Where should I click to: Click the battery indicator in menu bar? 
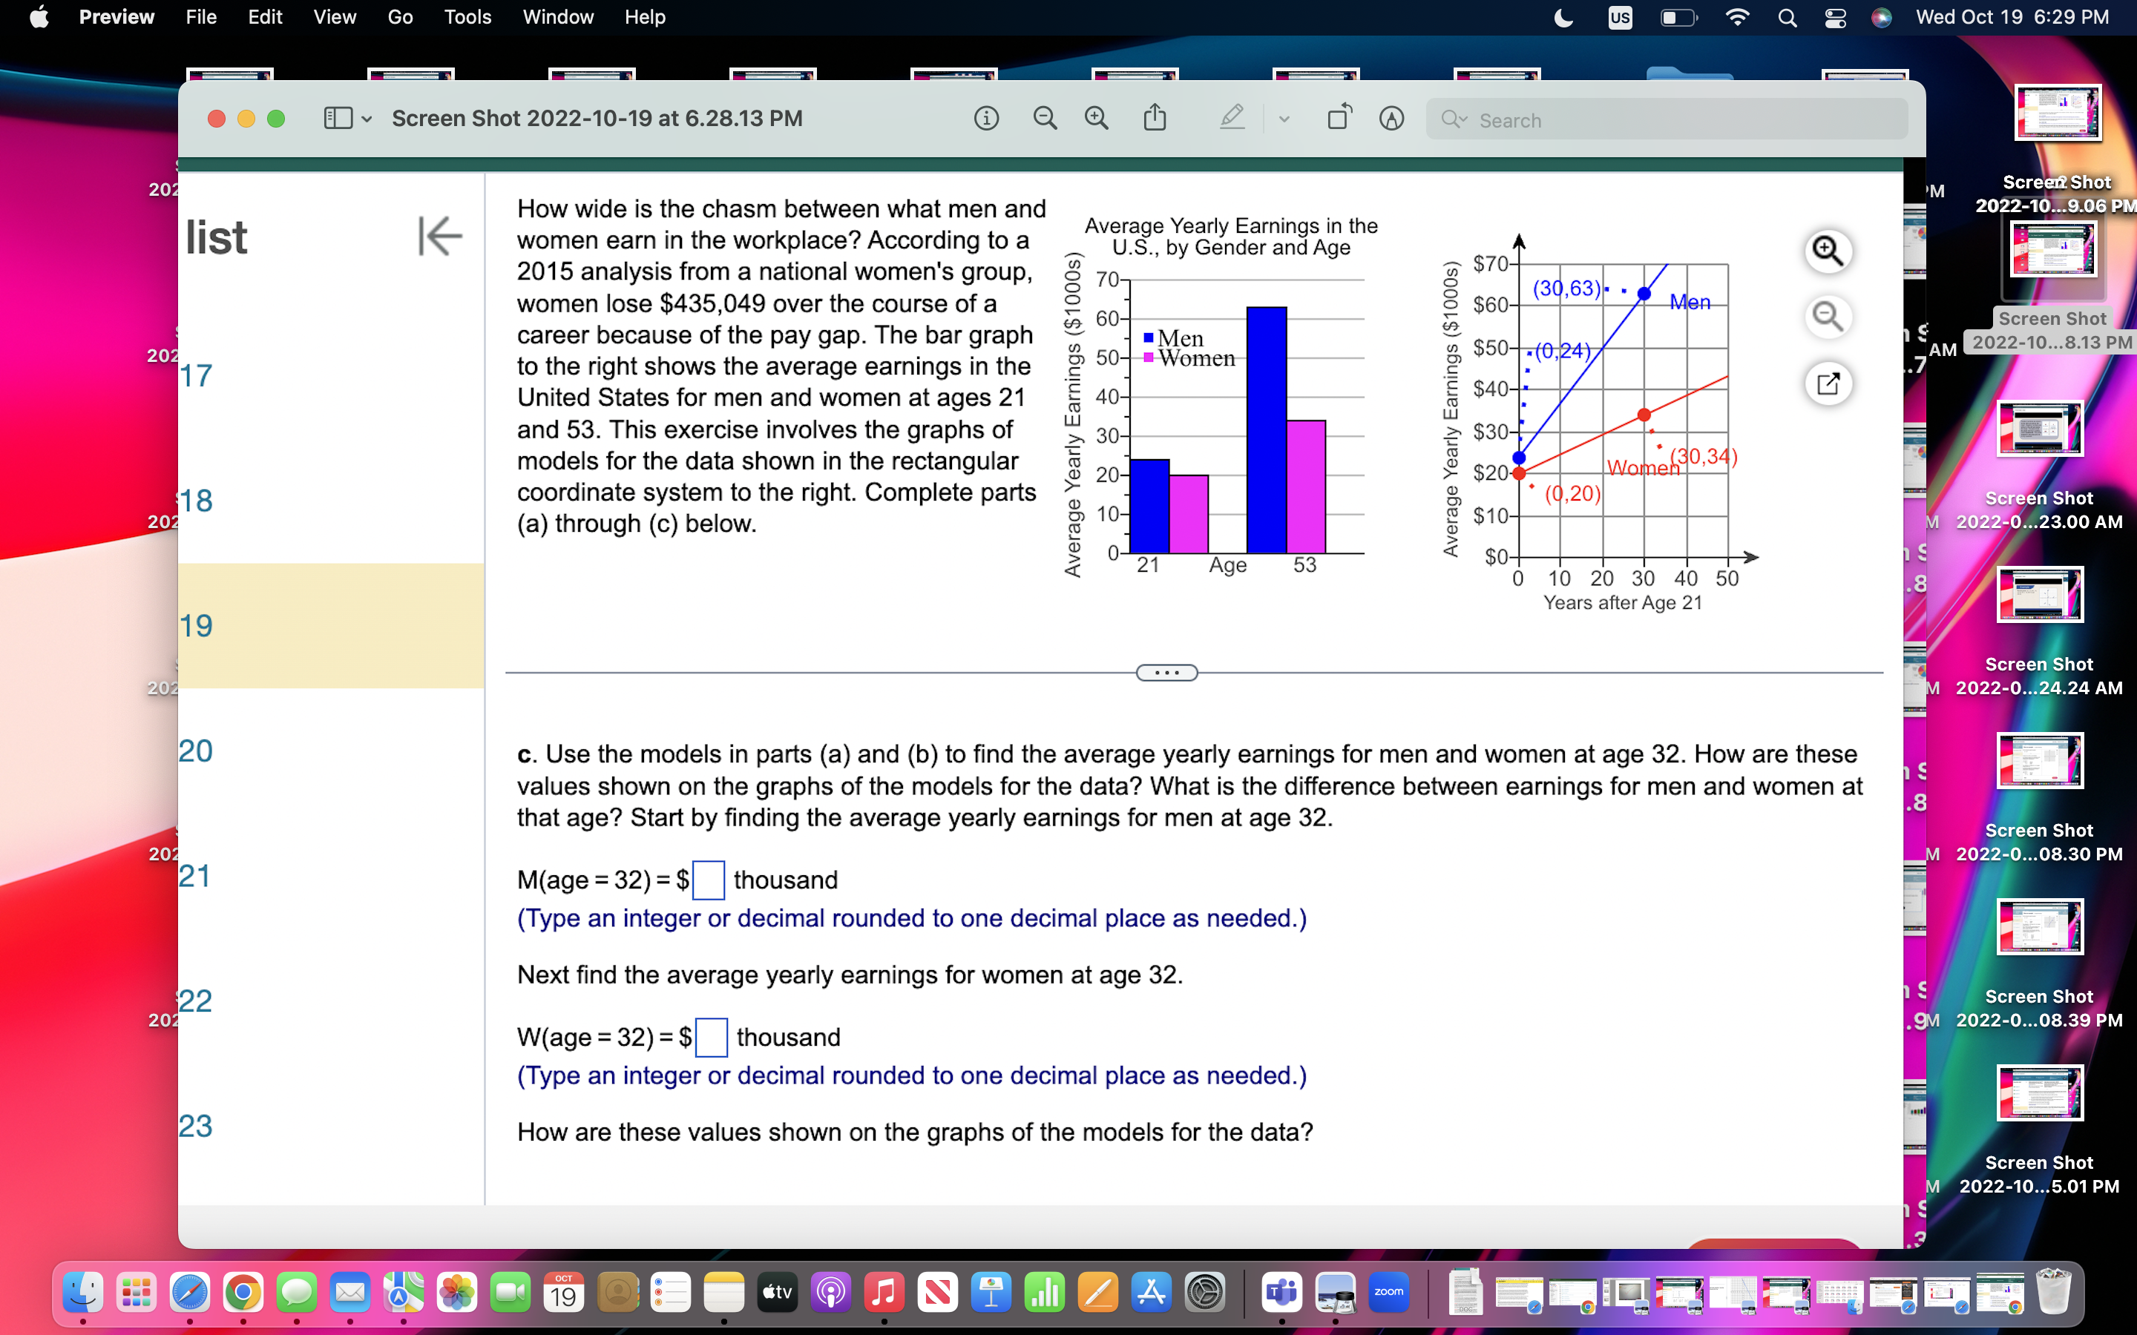point(1677,18)
